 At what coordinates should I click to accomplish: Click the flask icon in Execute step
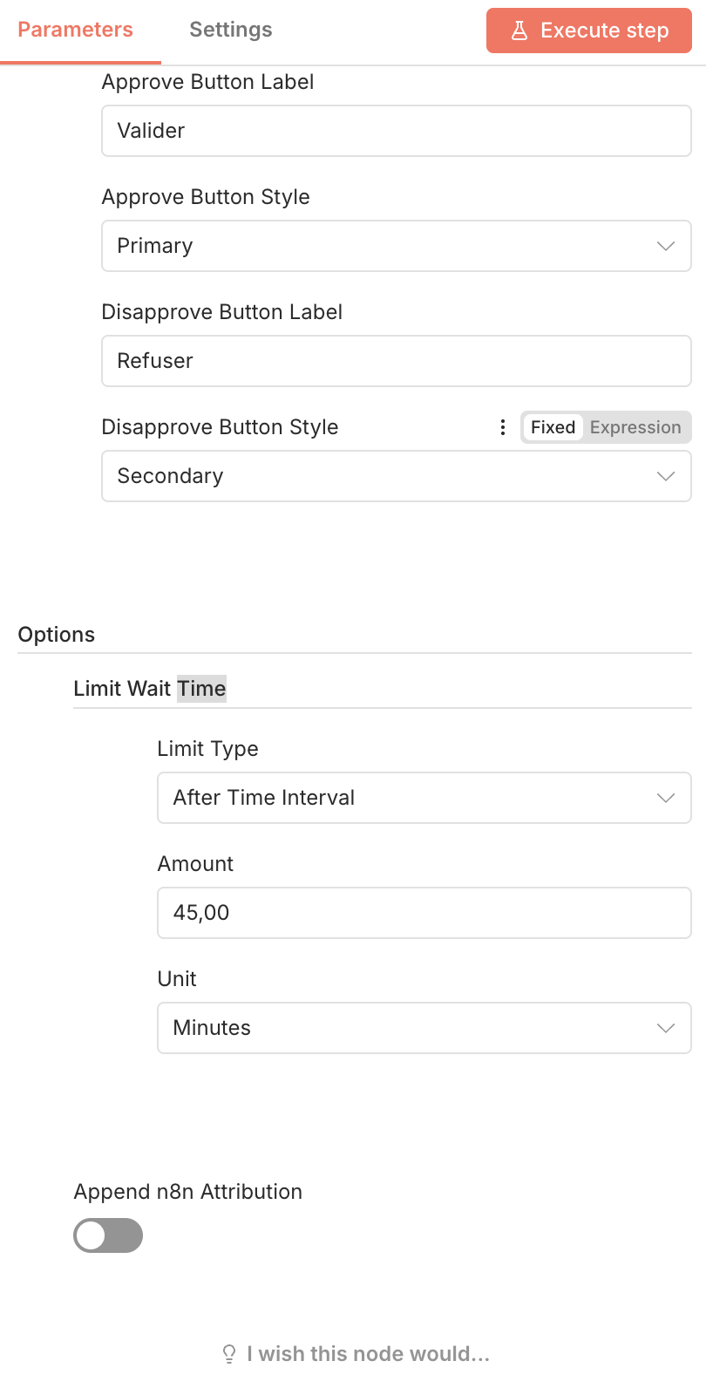point(519,31)
